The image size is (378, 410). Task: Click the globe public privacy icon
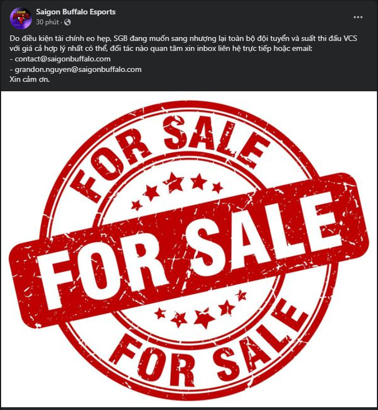pos(67,22)
